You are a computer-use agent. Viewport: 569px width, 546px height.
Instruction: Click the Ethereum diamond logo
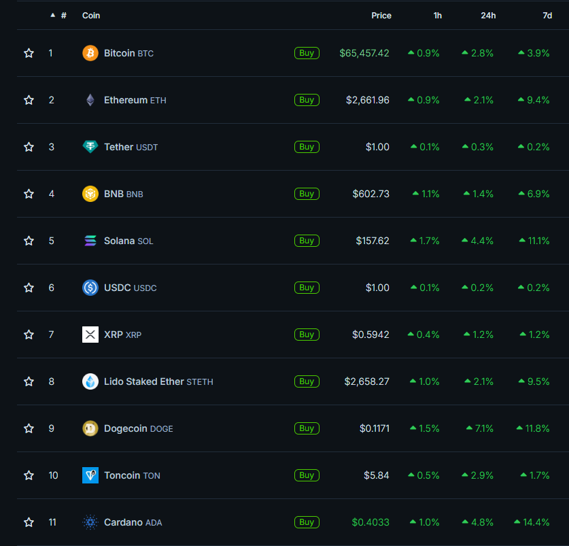pyautogui.click(x=90, y=100)
